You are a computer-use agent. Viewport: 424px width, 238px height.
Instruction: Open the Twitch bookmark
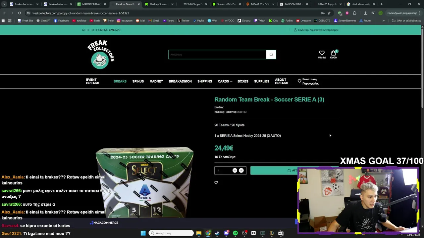click(260, 20)
